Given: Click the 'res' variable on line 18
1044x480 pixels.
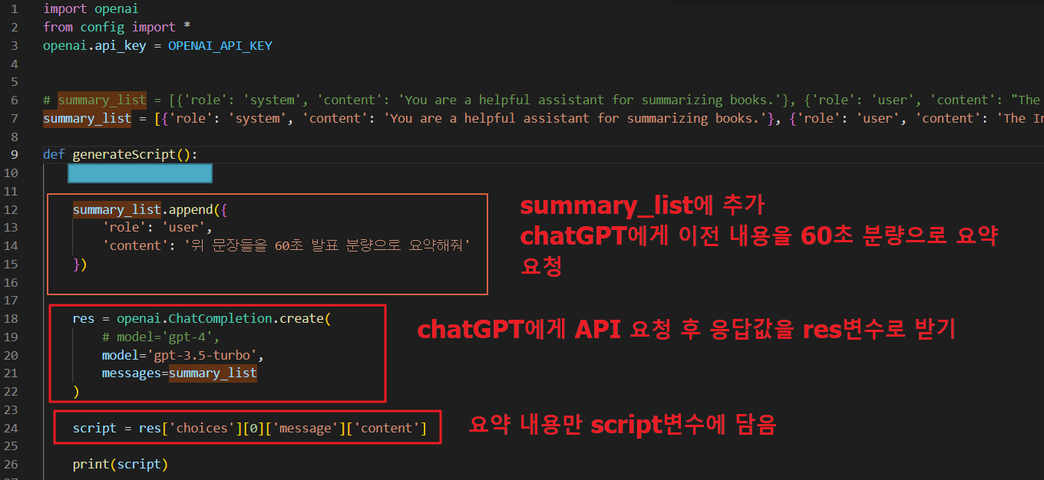Looking at the screenshot, I should click(x=83, y=318).
